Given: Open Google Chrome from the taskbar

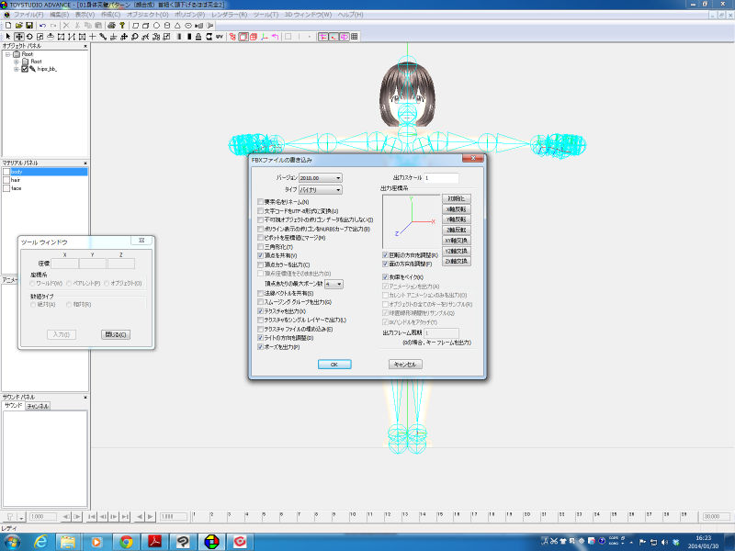Looking at the screenshot, I should (126, 542).
